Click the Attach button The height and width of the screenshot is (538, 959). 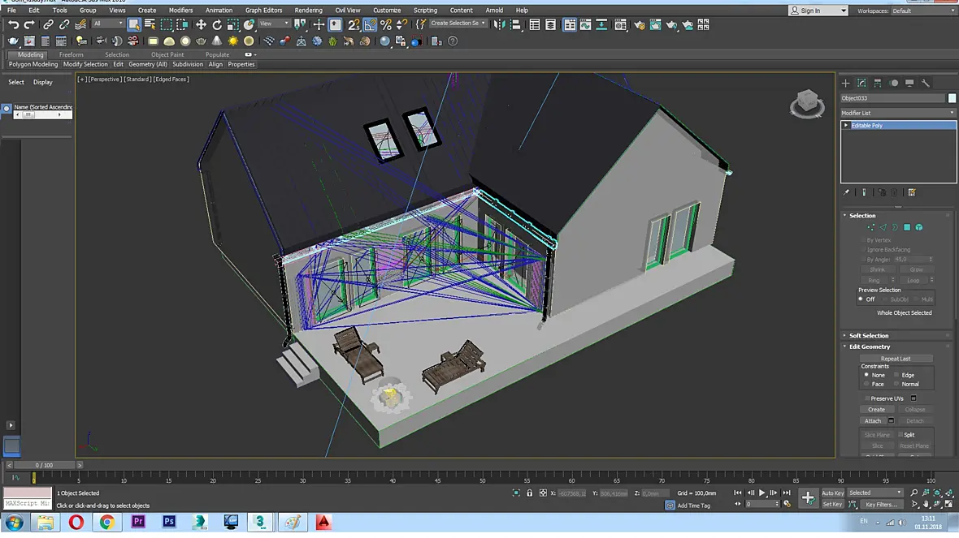pyautogui.click(x=873, y=421)
